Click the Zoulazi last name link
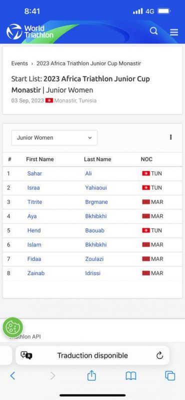This screenshot has height=400, width=185. pos(94,259)
